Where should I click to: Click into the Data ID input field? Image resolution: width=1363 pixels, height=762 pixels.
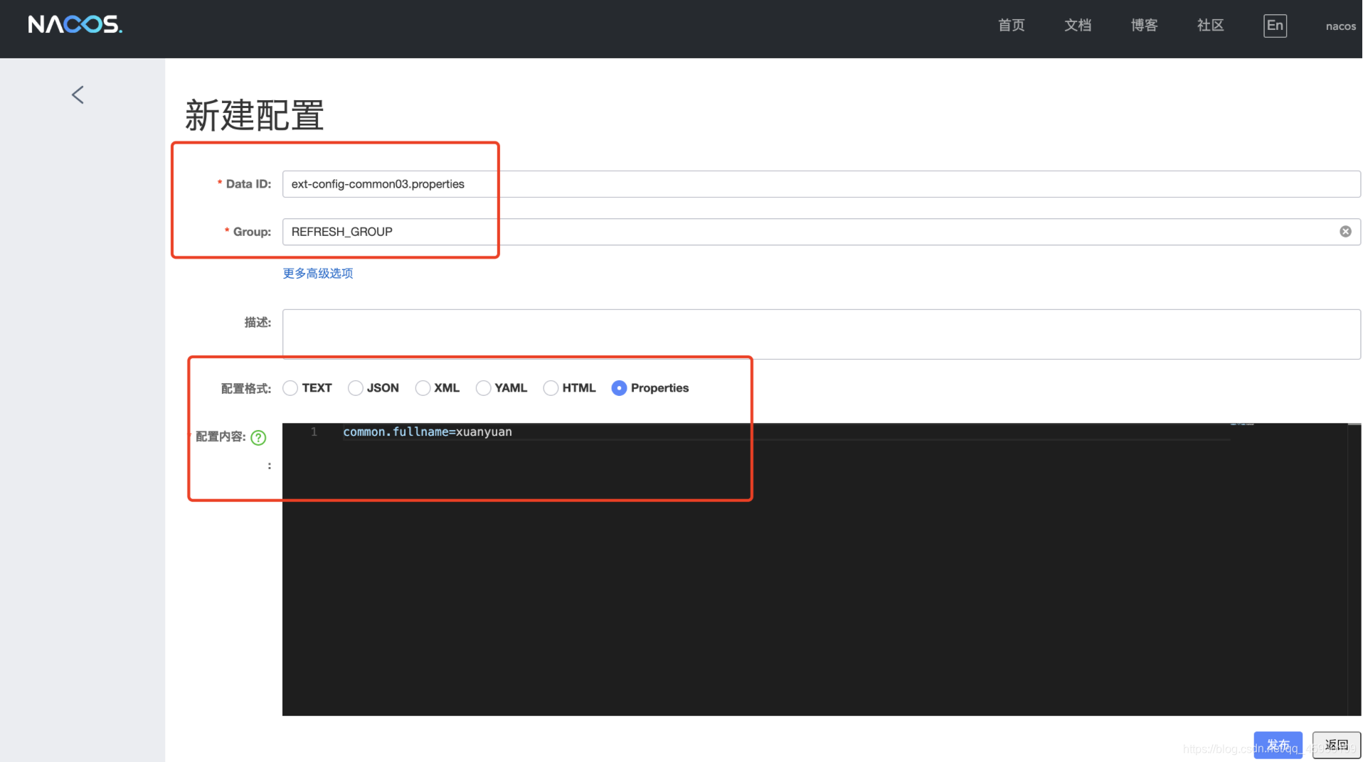click(x=821, y=184)
